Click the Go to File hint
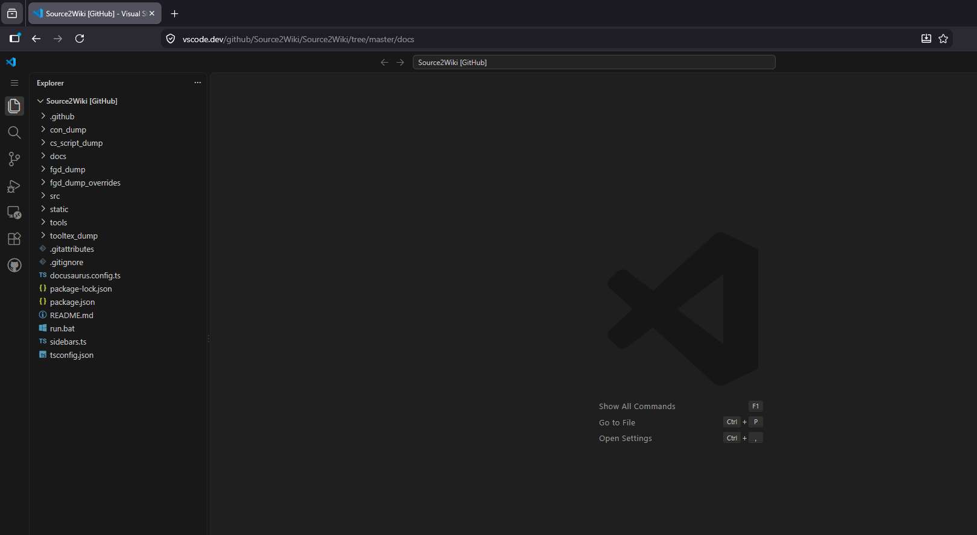The width and height of the screenshot is (977, 535). [617, 422]
